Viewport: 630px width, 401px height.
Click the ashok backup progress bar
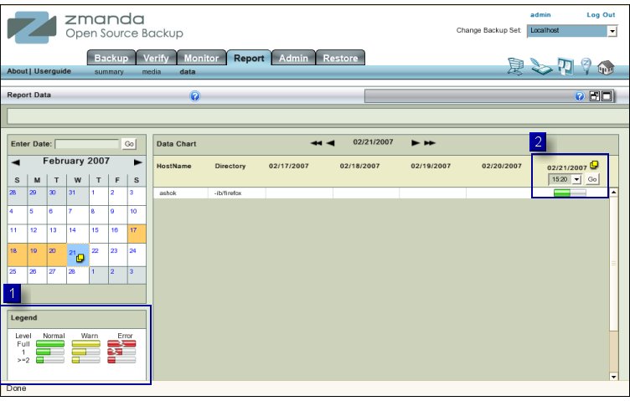[x=570, y=193]
